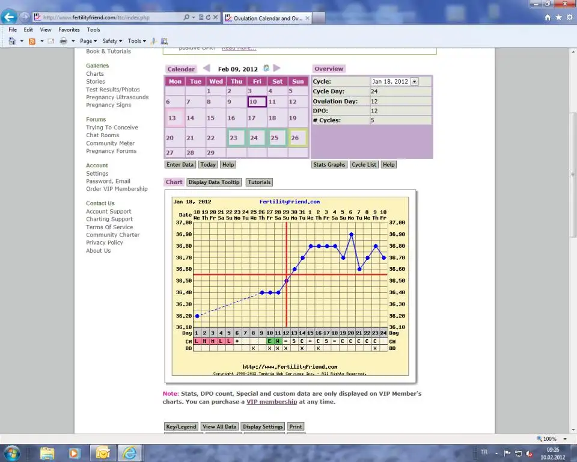Open the Favorites menu
The image size is (577, 462).
pyautogui.click(x=69, y=29)
